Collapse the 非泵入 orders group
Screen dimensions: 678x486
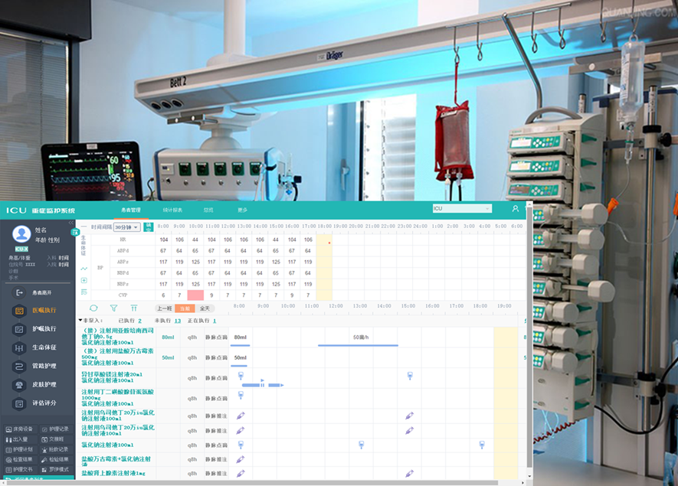pyautogui.click(x=80, y=321)
